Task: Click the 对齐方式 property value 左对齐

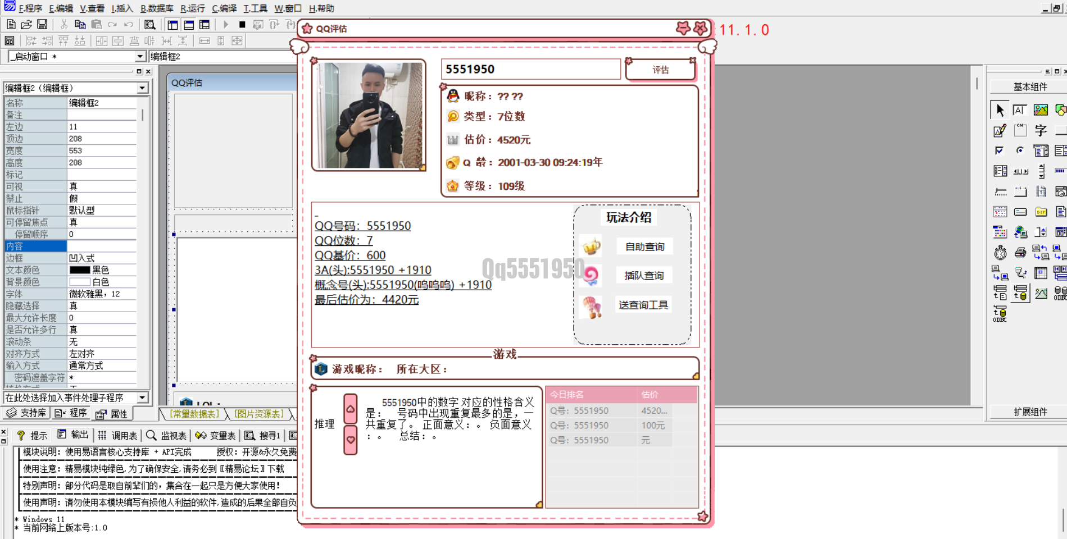Action: coord(102,354)
